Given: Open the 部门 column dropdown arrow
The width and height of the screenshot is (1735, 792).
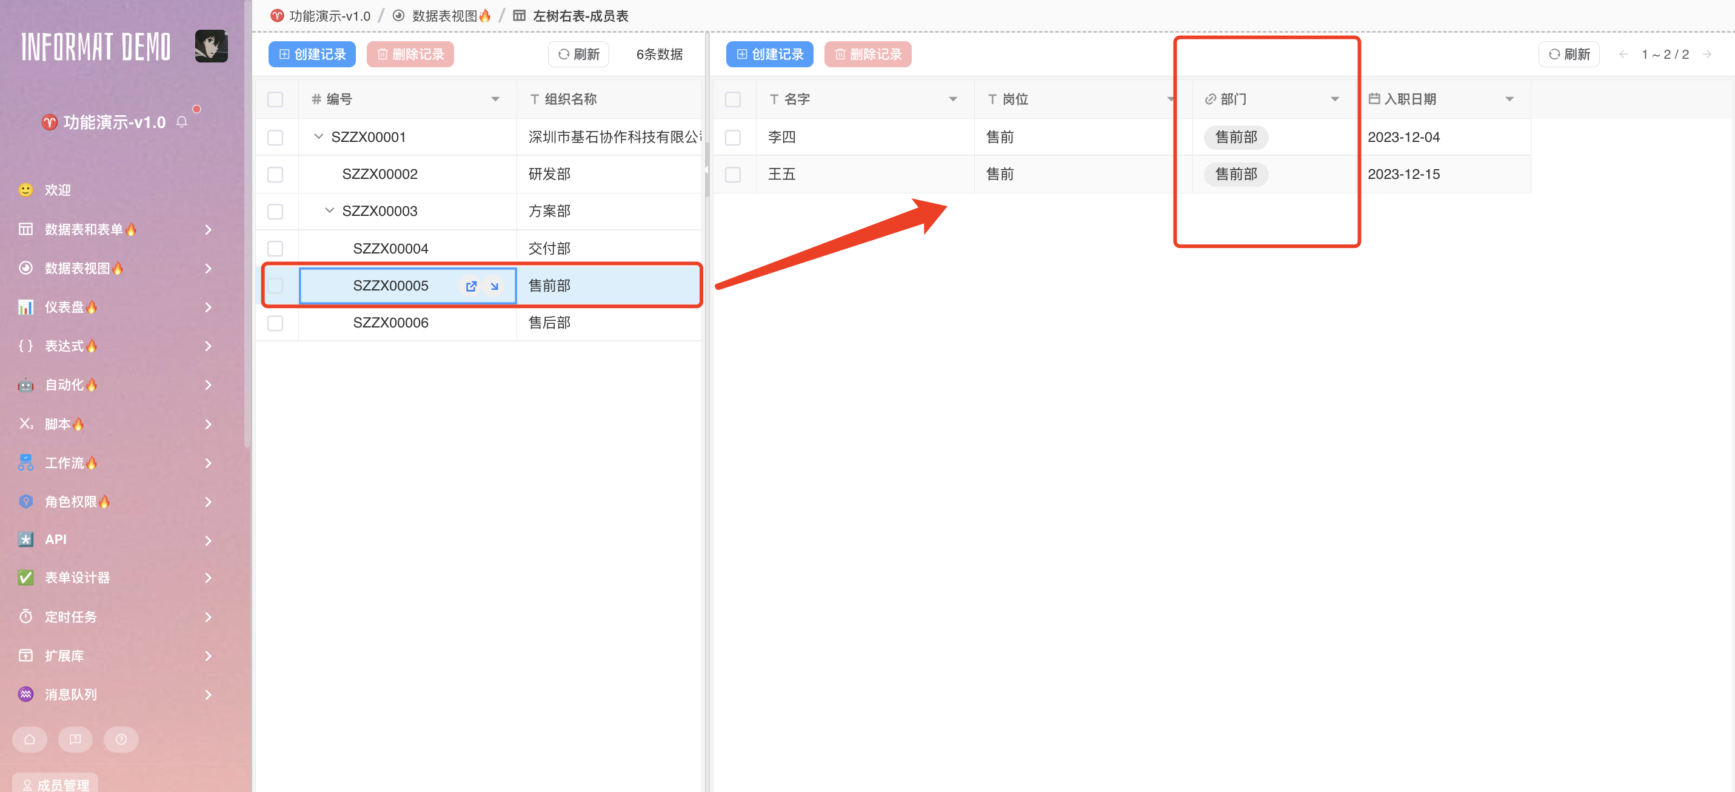Looking at the screenshot, I should coord(1334,100).
